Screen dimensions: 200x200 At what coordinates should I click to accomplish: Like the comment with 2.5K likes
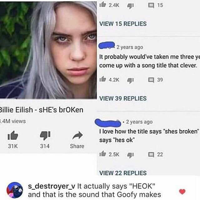(x=103, y=154)
